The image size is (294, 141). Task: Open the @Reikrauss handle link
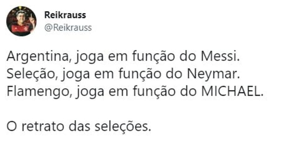68,28
